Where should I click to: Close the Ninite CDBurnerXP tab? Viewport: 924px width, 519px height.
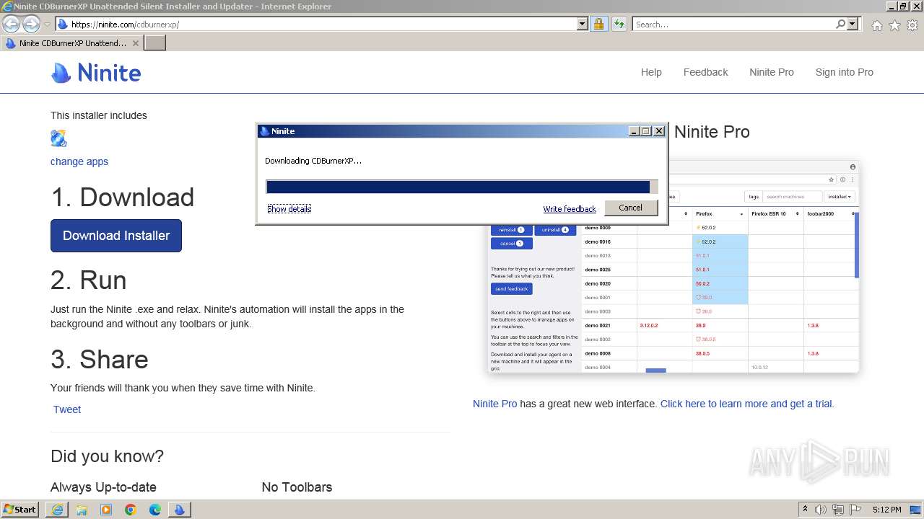tap(136, 43)
